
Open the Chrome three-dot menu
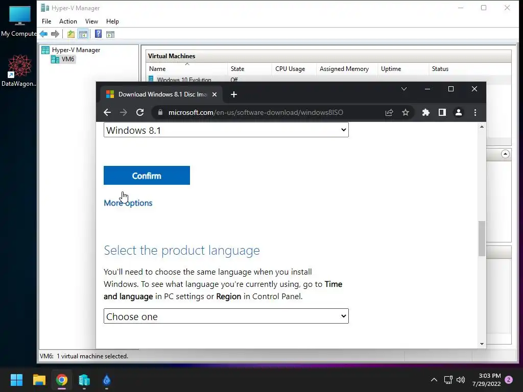pos(475,112)
